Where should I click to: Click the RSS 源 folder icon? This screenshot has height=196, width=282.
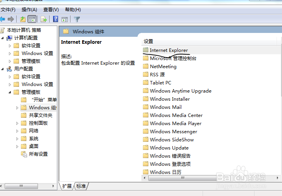pos(146,74)
